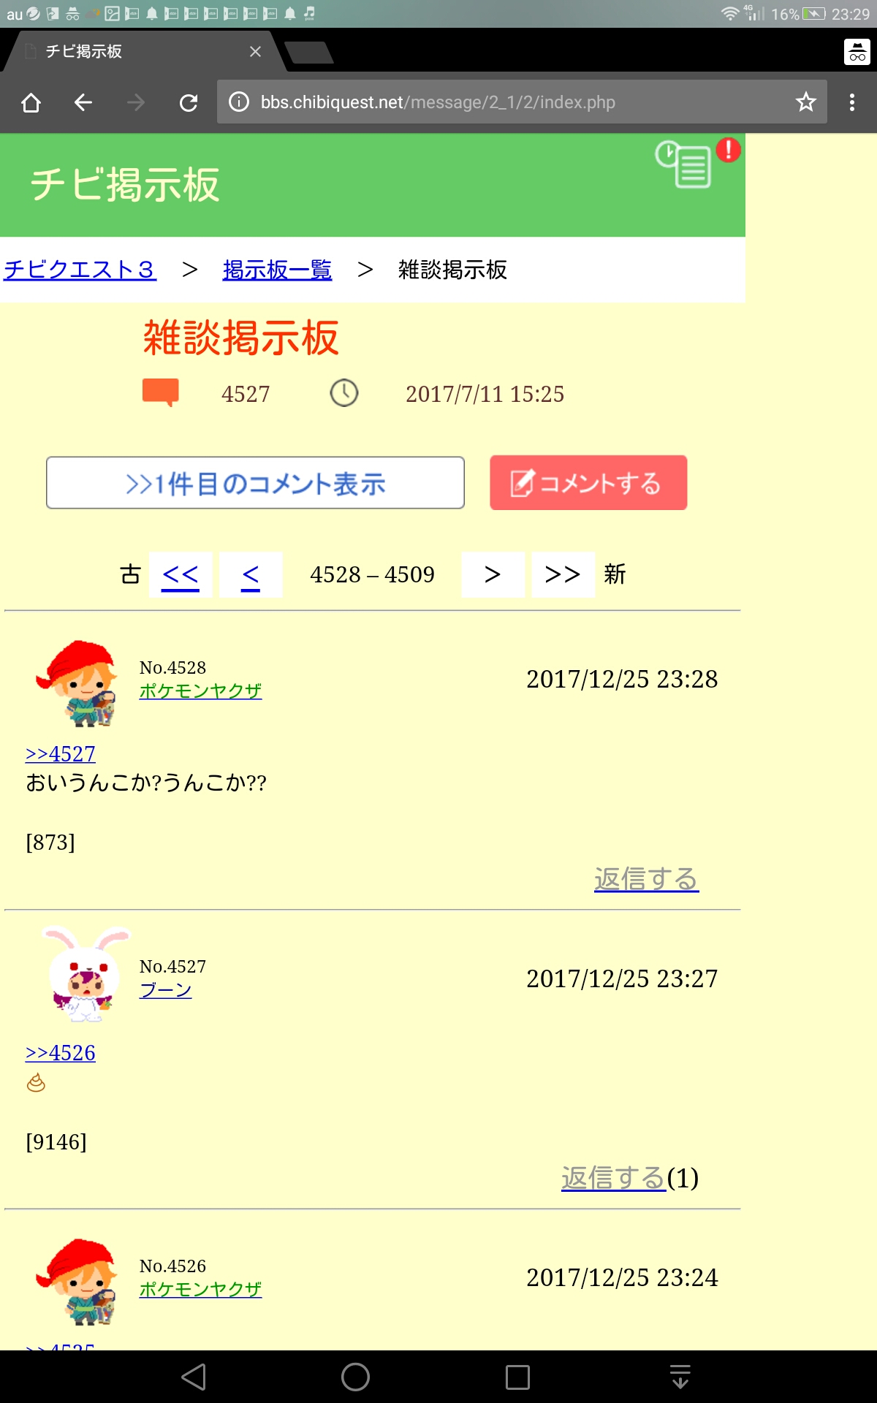This screenshot has height=1403, width=877.
Task: Open the 掲示板一覧 breadcrumb link
Action: [x=277, y=270]
